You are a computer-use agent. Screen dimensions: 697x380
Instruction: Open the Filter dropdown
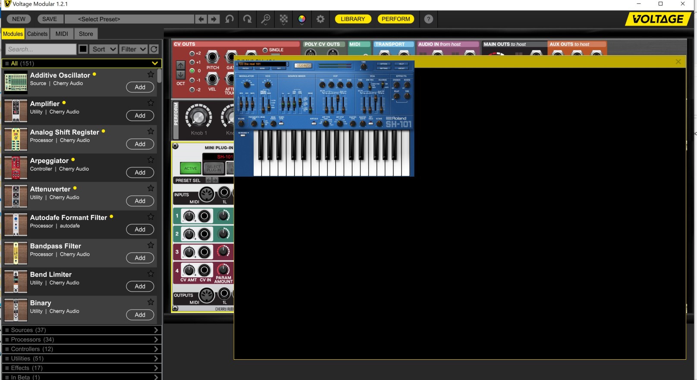pyautogui.click(x=134, y=49)
